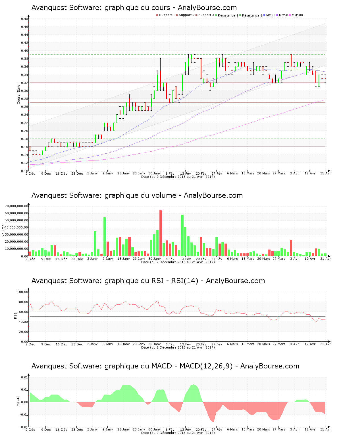Click the red volume bar near 3 Avr
Image resolution: width=341 pixels, height=441 pixels.
[x=291, y=248]
